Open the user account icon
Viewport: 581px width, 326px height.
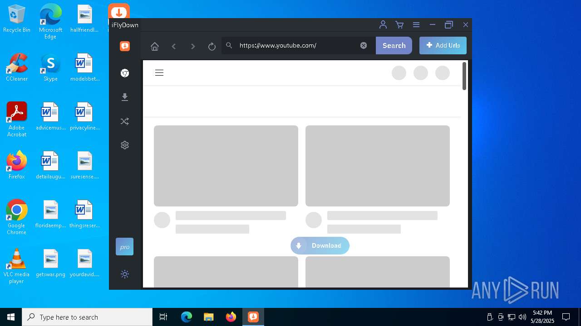383,25
